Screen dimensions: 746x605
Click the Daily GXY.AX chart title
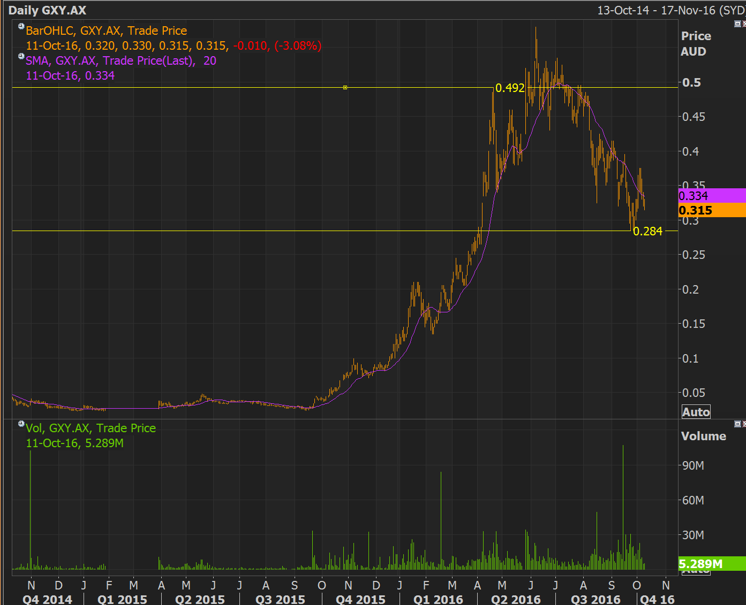click(x=47, y=10)
